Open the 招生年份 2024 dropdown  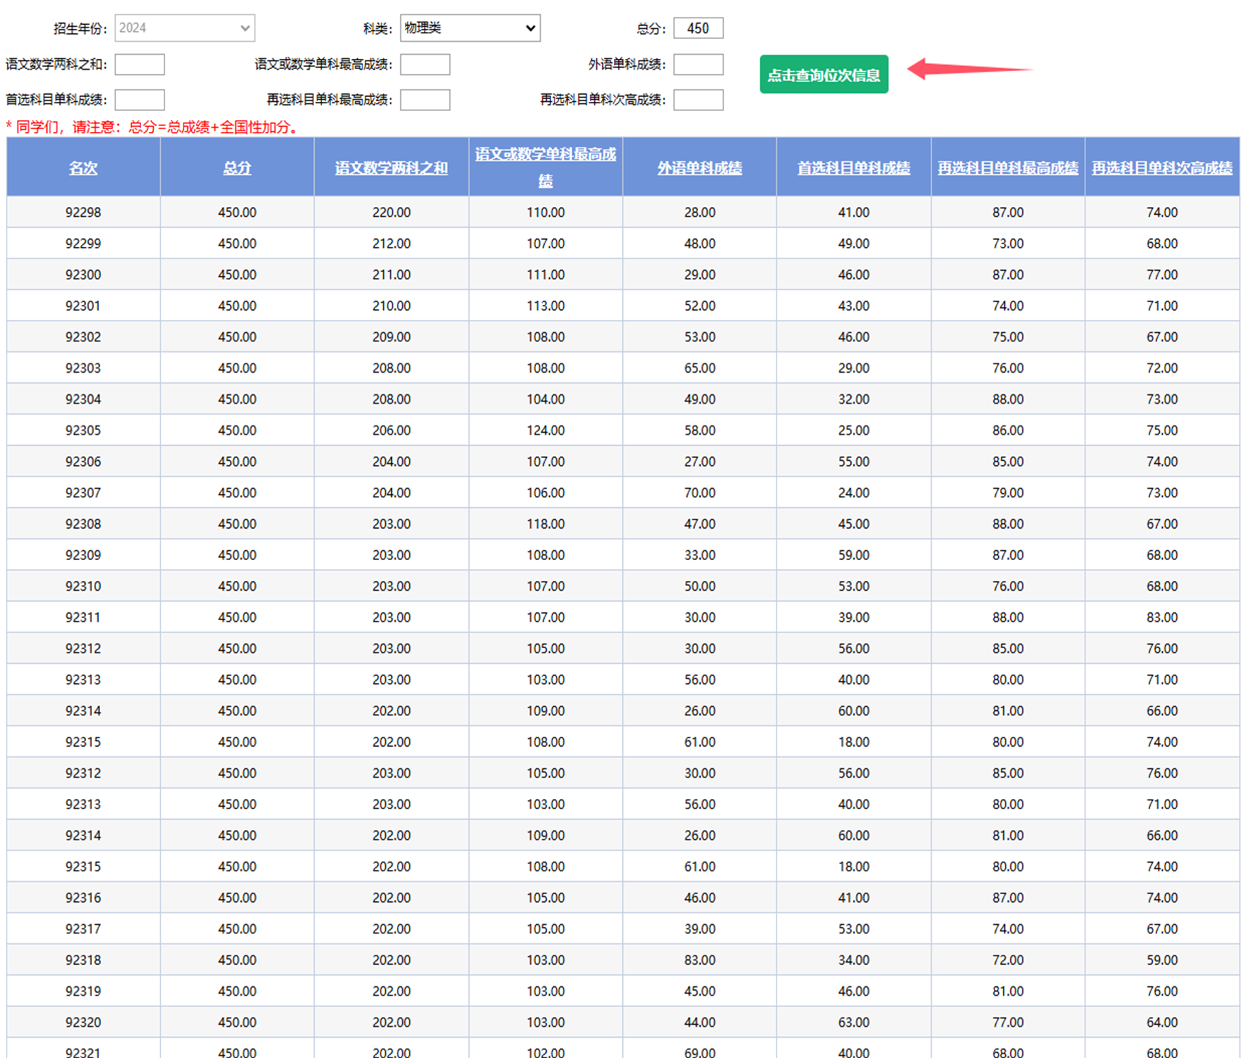pos(185,28)
